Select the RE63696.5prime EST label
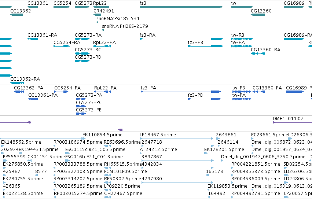The image size is (312, 199). point(122,142)
